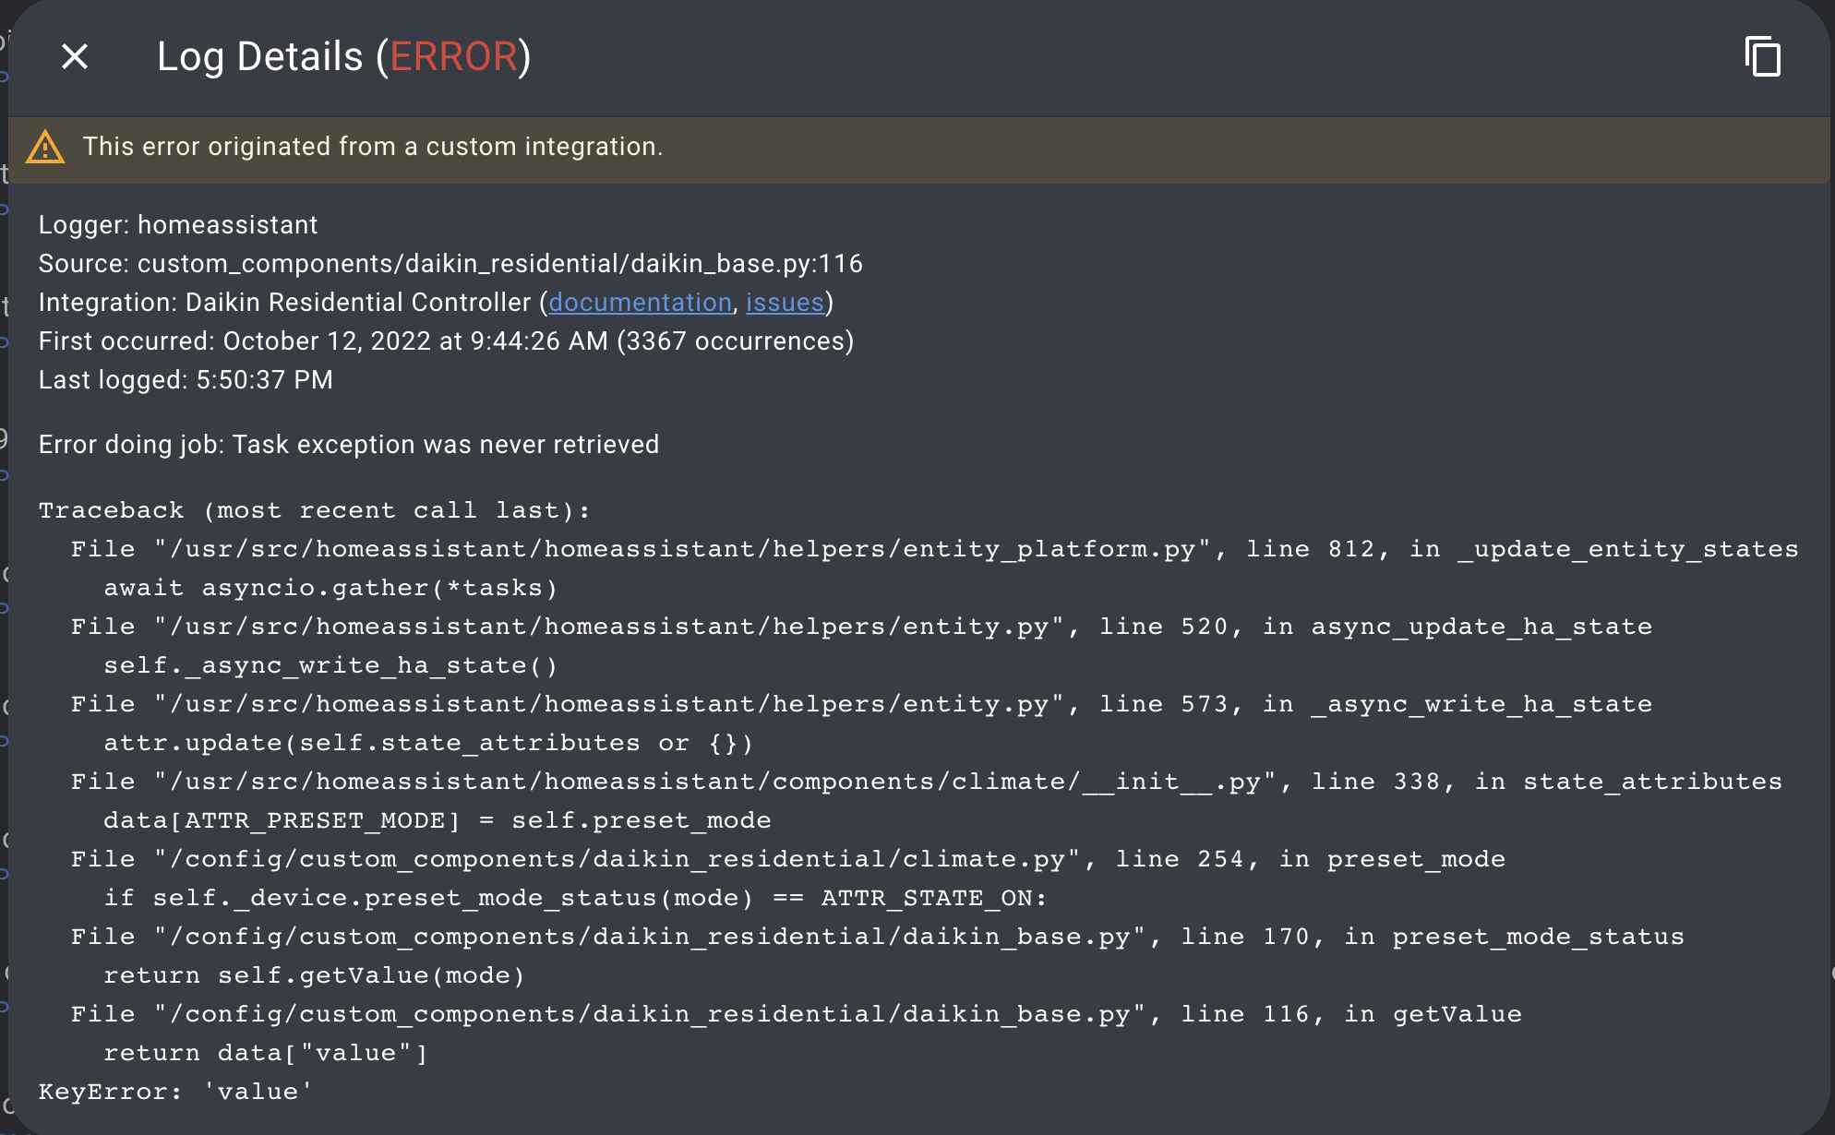This screenshot has height=1135, width=1835.
Task: Click the X to close Log Details
Action: [74, 57]
